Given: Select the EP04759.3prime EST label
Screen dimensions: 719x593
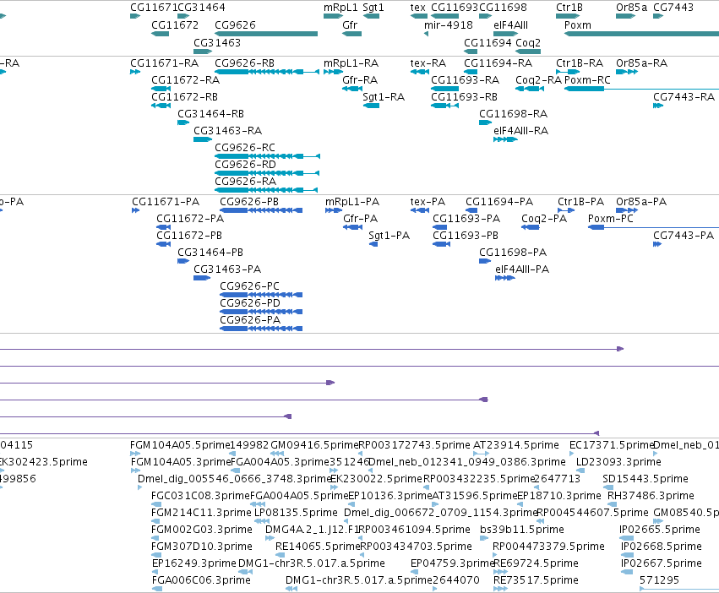Looking at the screenshot, I should [x=452, y=563].
